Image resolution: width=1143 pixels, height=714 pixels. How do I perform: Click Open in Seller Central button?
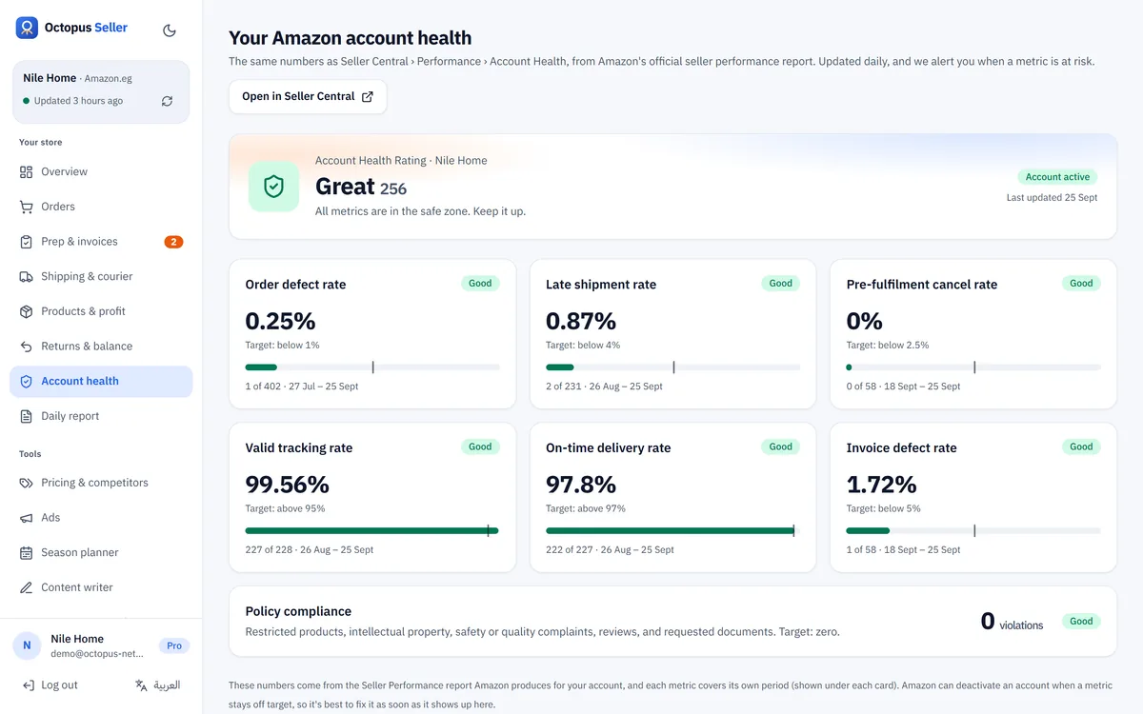tap(308, 96)
